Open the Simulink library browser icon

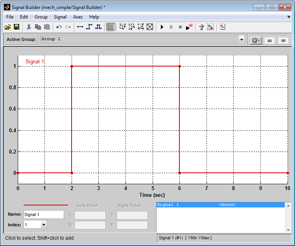click(210, 27)
